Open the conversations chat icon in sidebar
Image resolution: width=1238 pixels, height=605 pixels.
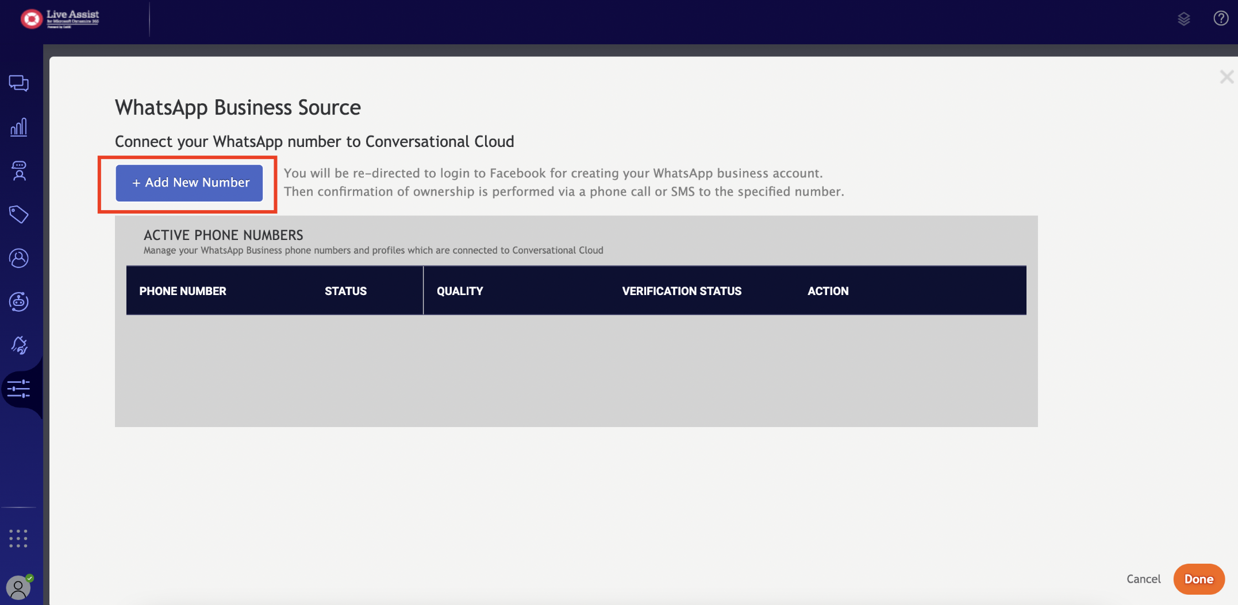[x=19, y=83]
